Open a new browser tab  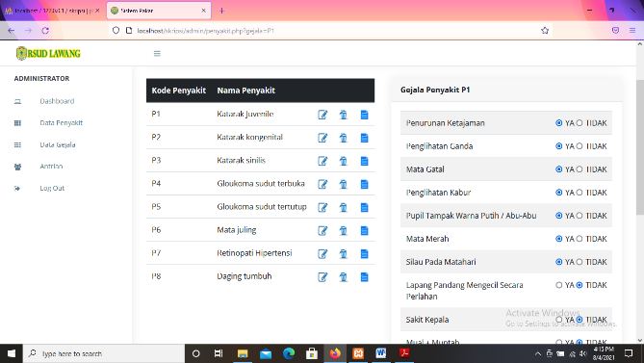coord(221,11)
